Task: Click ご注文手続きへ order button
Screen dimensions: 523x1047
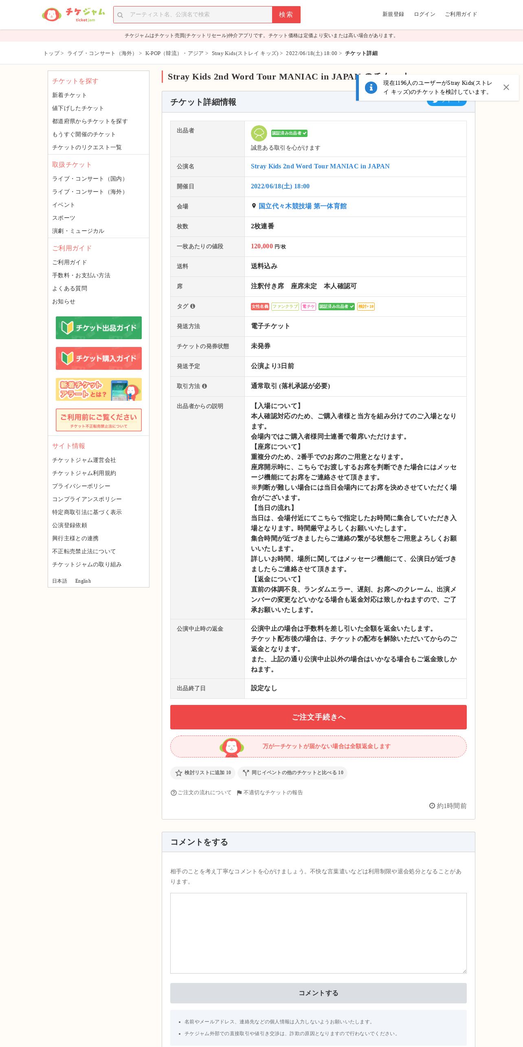Action: coord(319,717)
